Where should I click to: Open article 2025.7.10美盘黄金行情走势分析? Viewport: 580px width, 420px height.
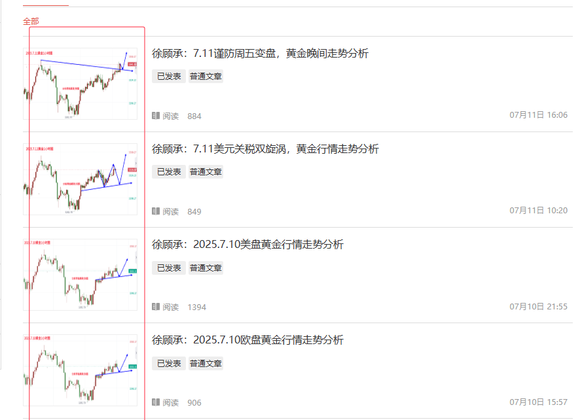pos(247,245)
